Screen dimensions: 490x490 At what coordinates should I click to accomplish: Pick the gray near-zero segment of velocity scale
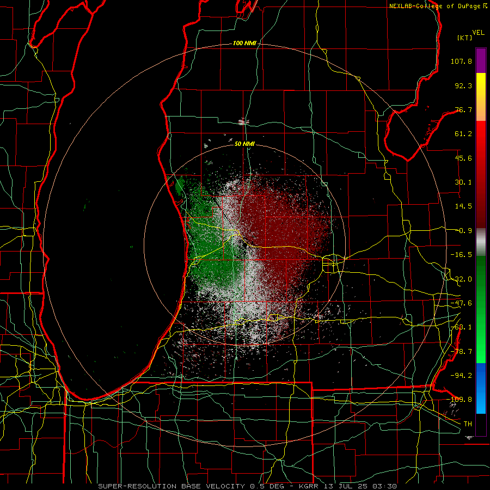click(481, 242)
